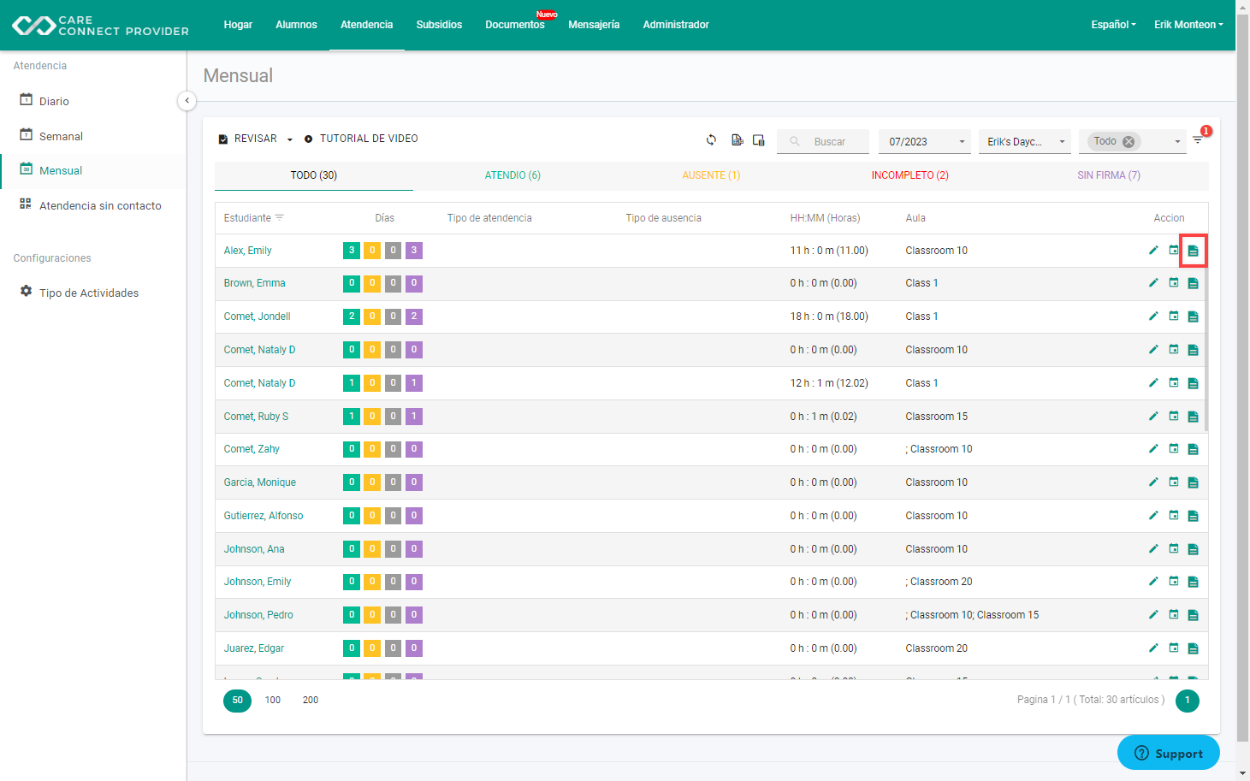
Task: Switch to the AUSENTE (1) tab
Action: [711, 175]
